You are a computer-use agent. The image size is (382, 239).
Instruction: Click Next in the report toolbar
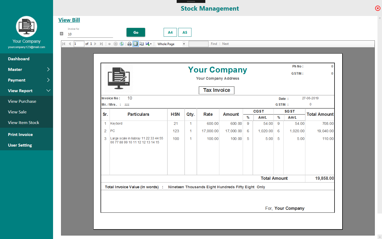tap(225, 44)
